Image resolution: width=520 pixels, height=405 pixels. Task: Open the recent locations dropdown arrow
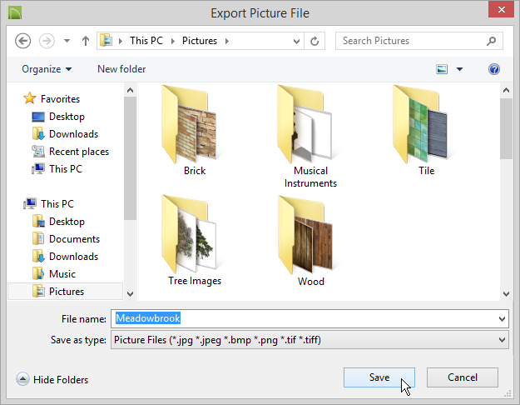[x=67, y=41]
